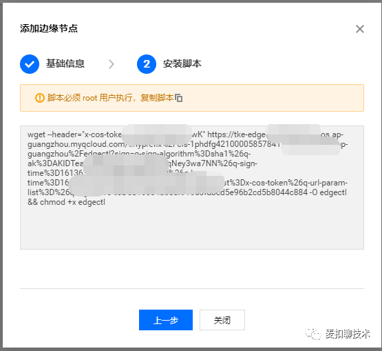Go back with the 上一步 button
Image resolution: width=382 pixels, height=351 pixels.
point(166,320)
